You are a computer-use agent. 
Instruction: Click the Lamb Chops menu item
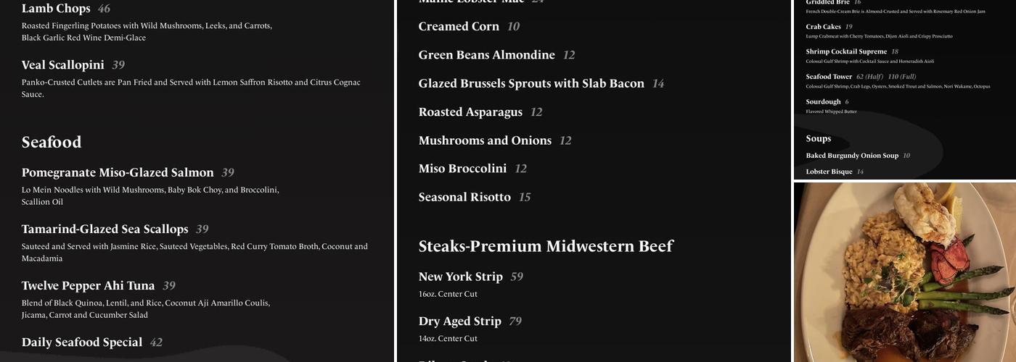pyautogui.click(x=56, y=9)
